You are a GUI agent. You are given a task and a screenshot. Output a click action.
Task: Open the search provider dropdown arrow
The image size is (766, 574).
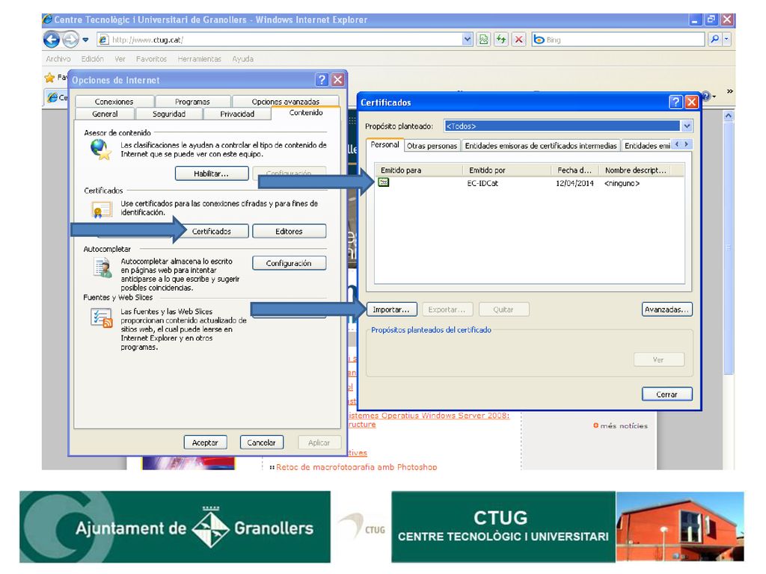(726, 39)
